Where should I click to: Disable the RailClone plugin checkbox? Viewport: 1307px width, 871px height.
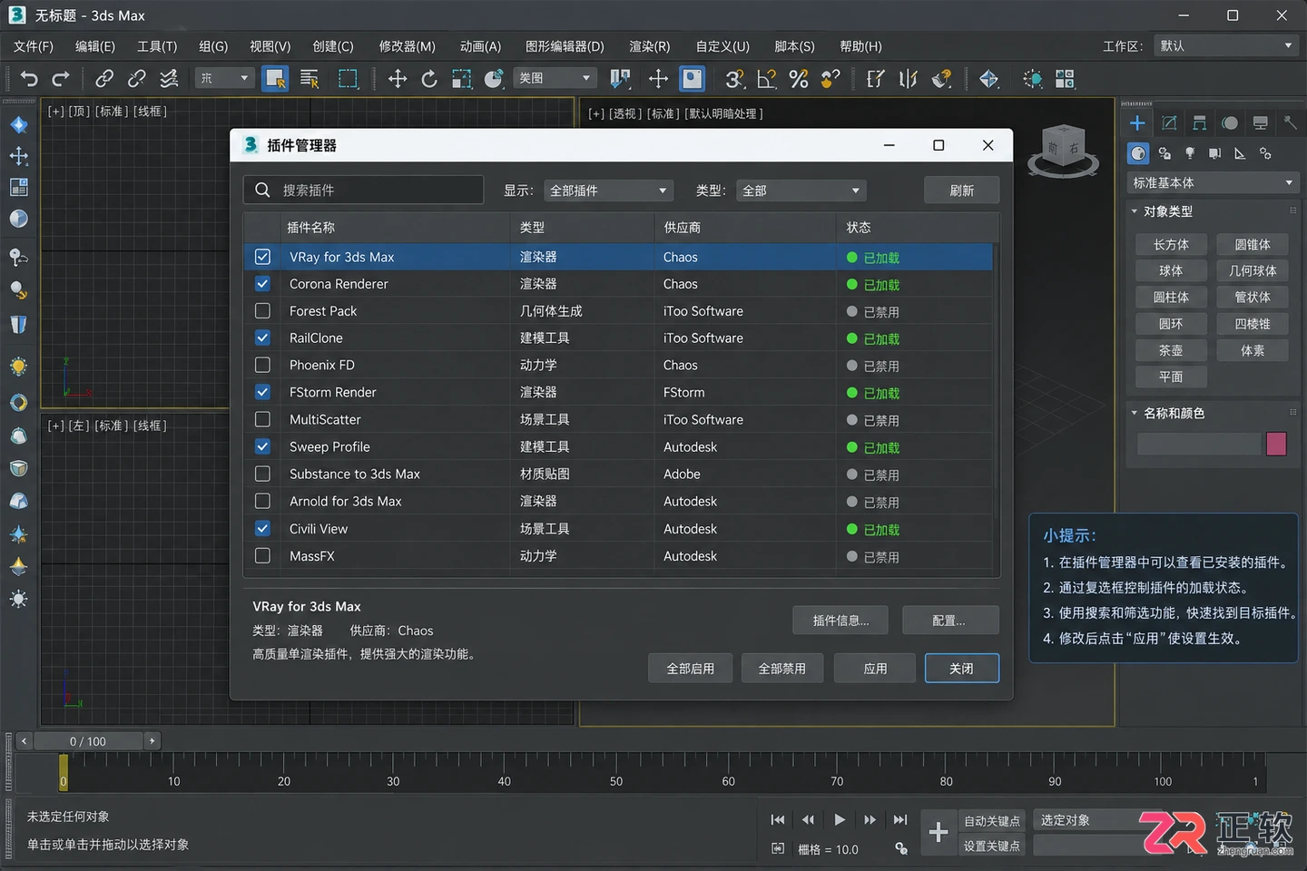coord(262,338)
